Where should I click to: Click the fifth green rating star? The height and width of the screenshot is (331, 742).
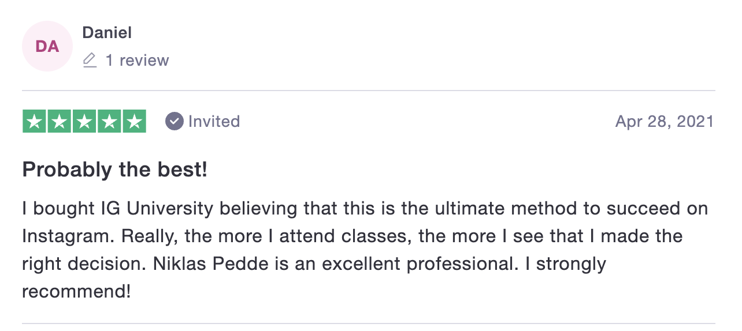tap(134, 121)
